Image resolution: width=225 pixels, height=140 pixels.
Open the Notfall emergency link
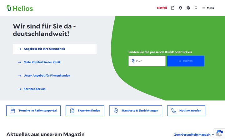162,8
